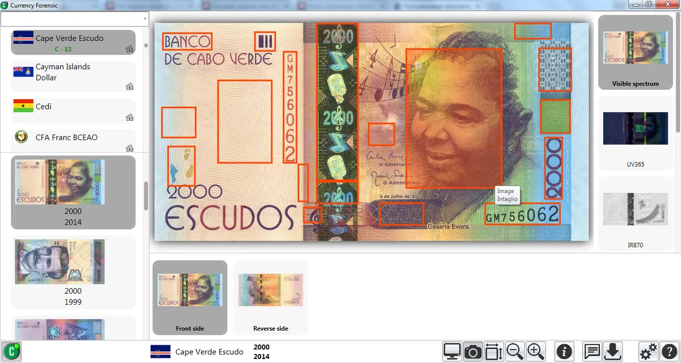Switch to Visible spectrum image
681x363 pixels.
click(636, 52)
